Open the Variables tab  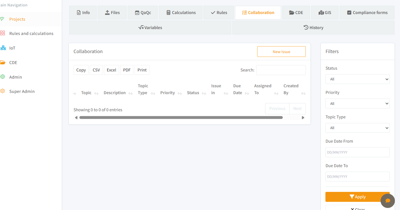(x=150, y=28)
